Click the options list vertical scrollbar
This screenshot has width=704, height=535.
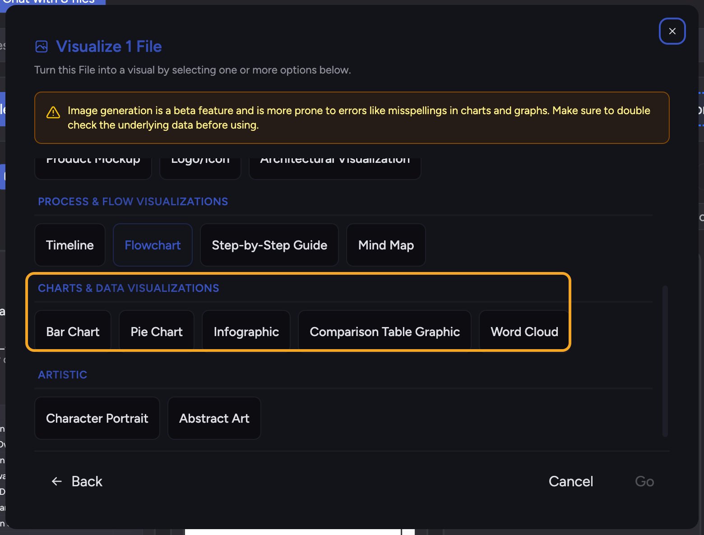point(665,361)
